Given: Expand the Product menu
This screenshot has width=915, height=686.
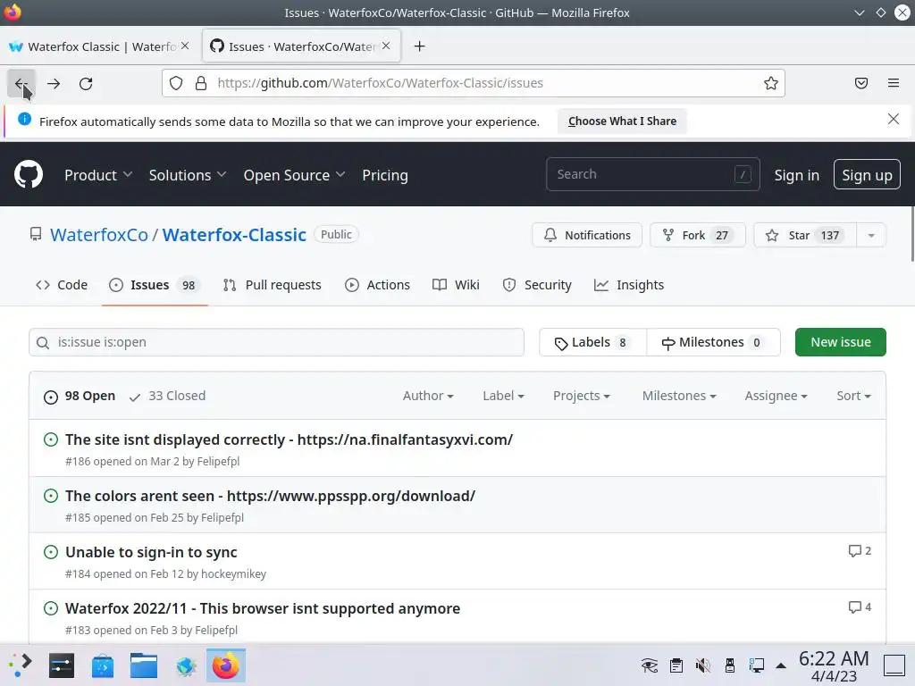Looking at the screenshot, I should [98, 175].
